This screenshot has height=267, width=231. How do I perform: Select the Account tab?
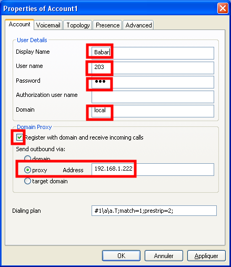click(19, 24)
